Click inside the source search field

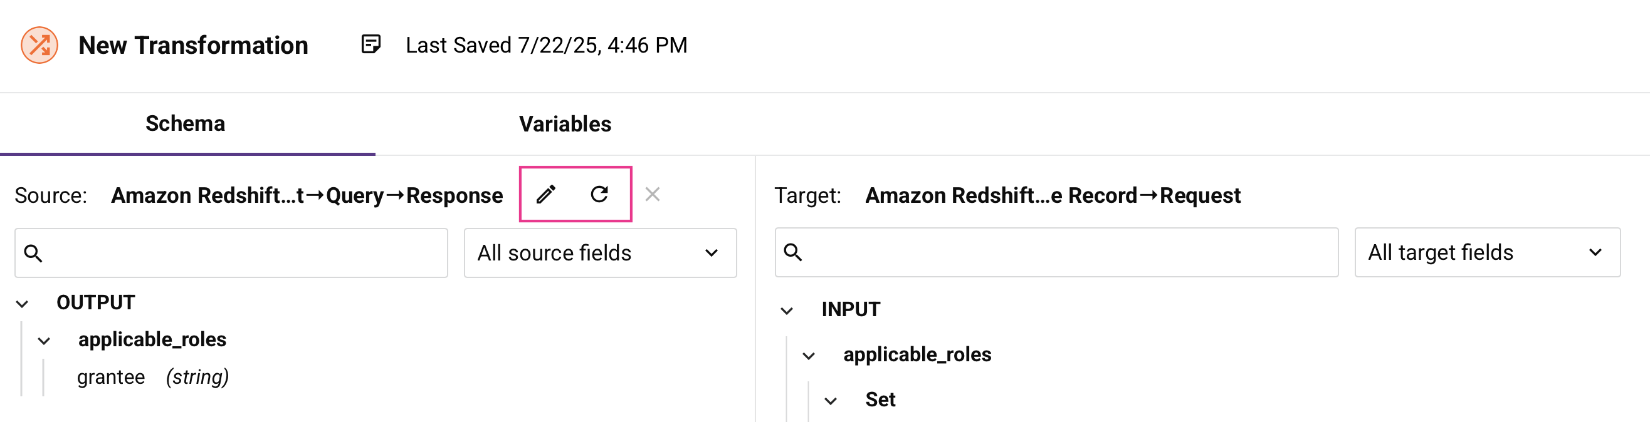tap(231, 252)
